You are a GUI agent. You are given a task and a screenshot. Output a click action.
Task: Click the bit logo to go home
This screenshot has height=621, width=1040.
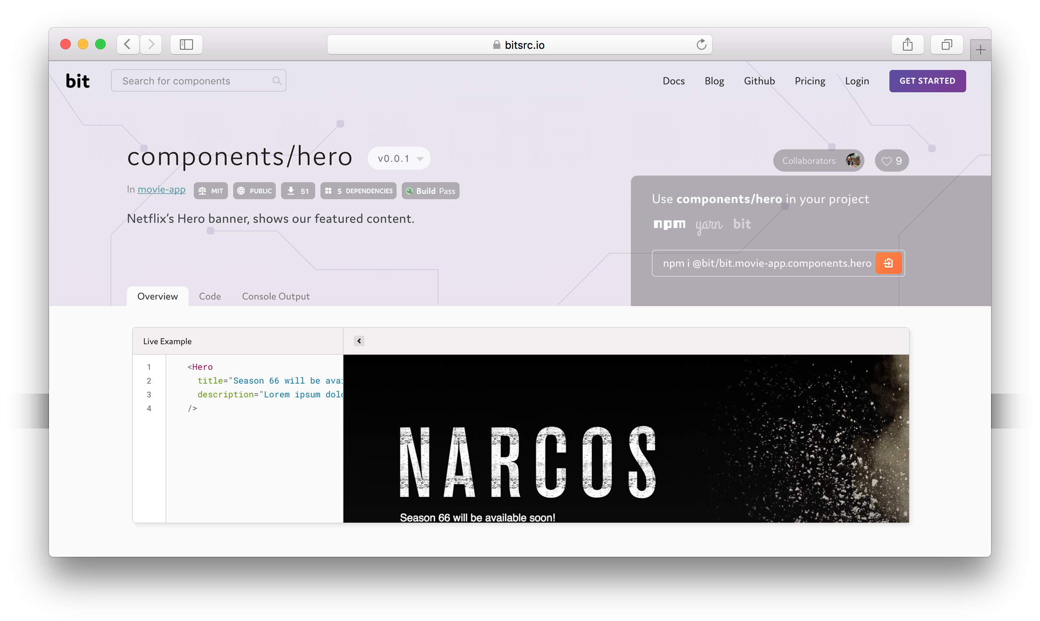pyautogui.click(x=77, y=80)
